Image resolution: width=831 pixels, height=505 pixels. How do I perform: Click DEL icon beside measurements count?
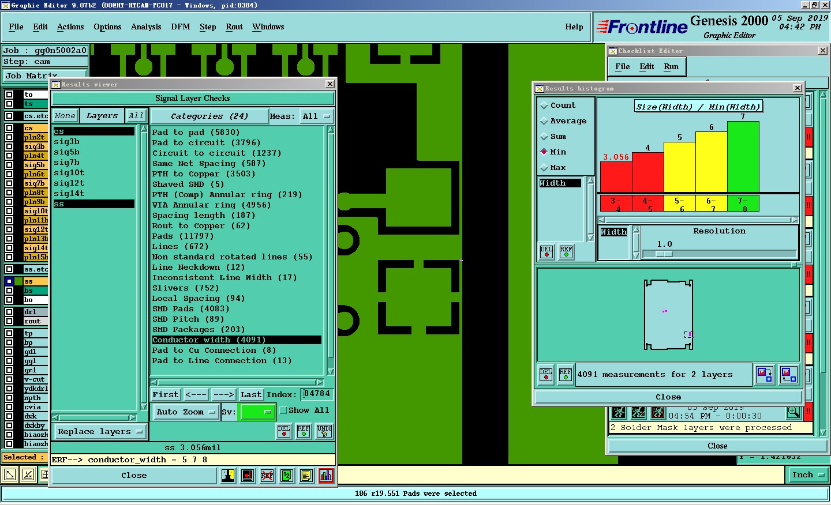coord(546,375)
